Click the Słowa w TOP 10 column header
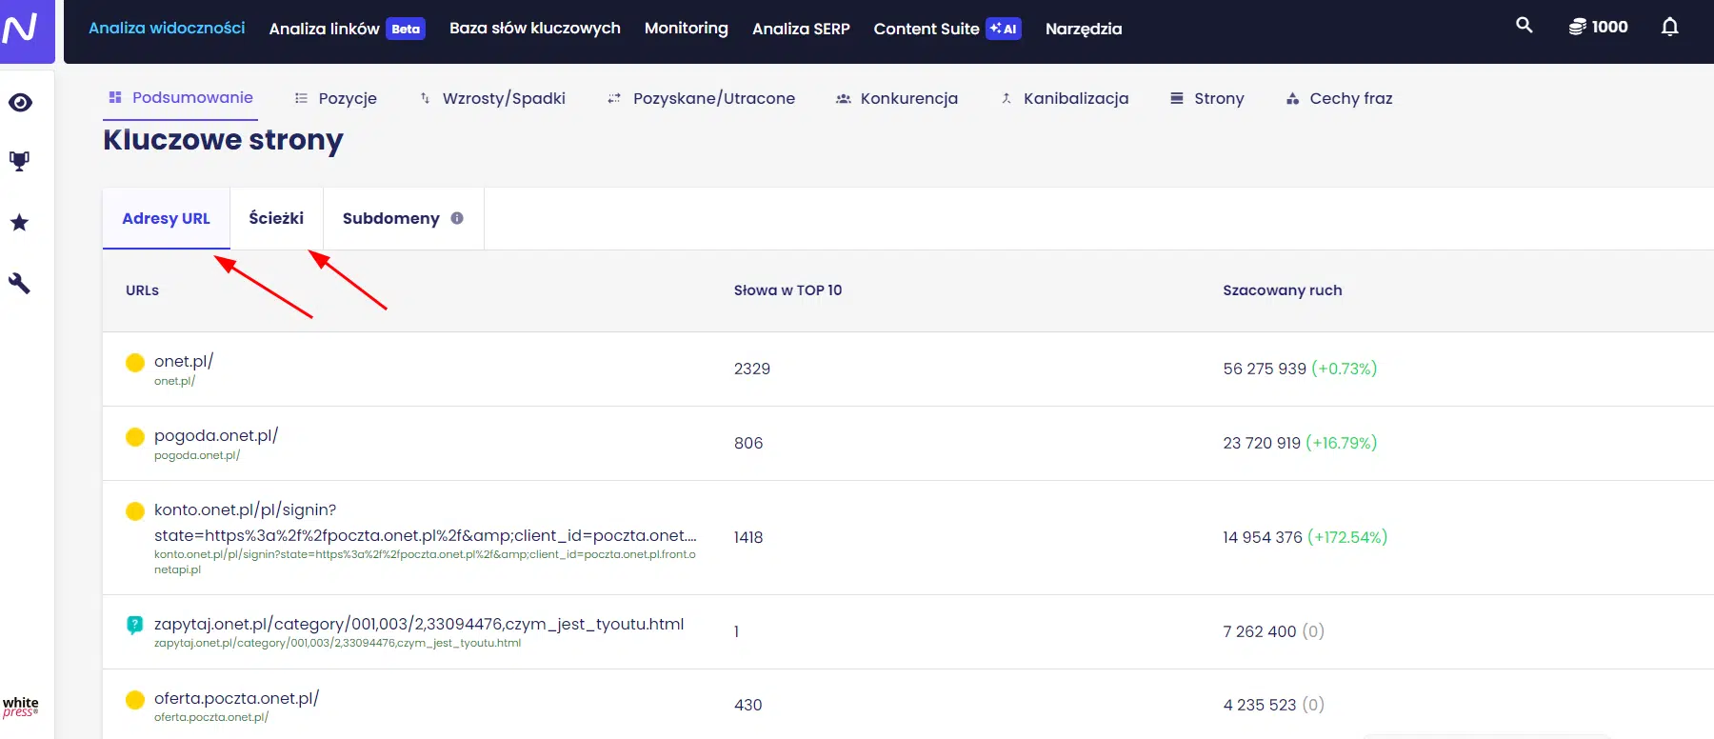This screenshot has width=1714, height=739. click(x=787, y=290)
